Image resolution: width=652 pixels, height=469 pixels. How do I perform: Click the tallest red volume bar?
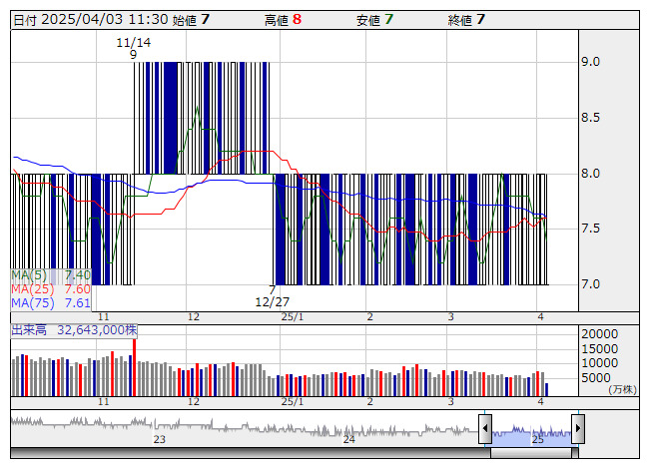click(134, 366)
